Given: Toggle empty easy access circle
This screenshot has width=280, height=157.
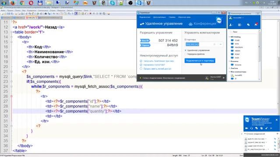Looking at the screenshot, I should [x=141, y=68].
